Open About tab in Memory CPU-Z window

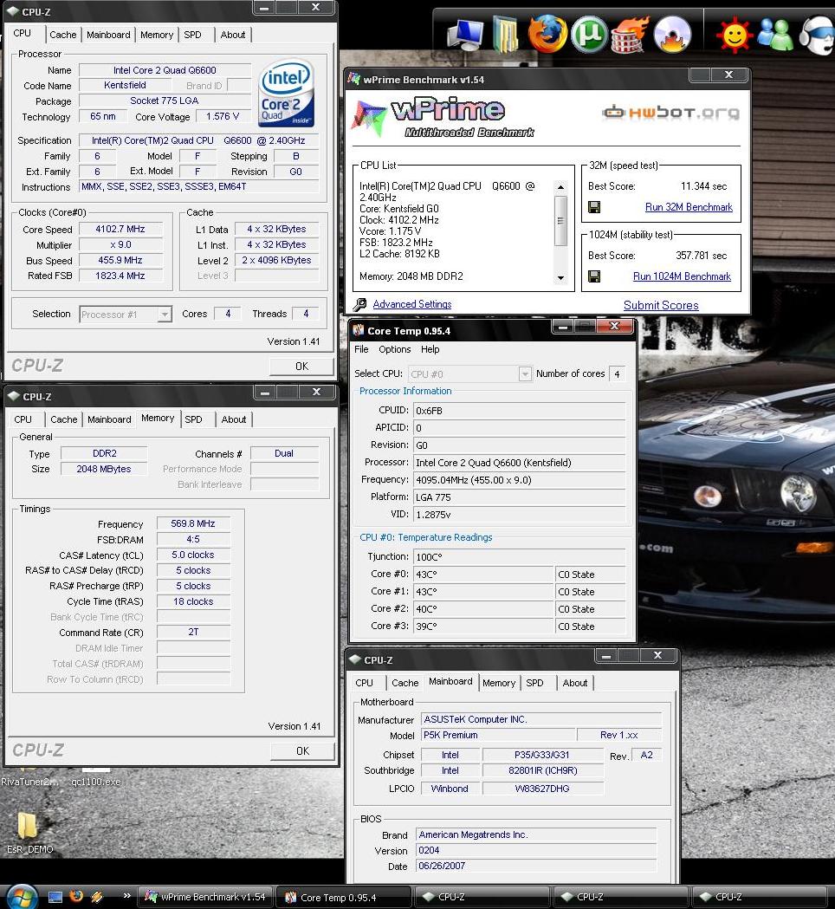[234, 419]
